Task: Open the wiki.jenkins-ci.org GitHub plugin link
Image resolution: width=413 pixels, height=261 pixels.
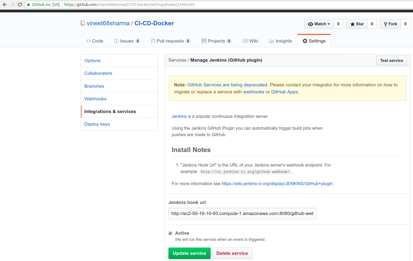Action: 277,184
